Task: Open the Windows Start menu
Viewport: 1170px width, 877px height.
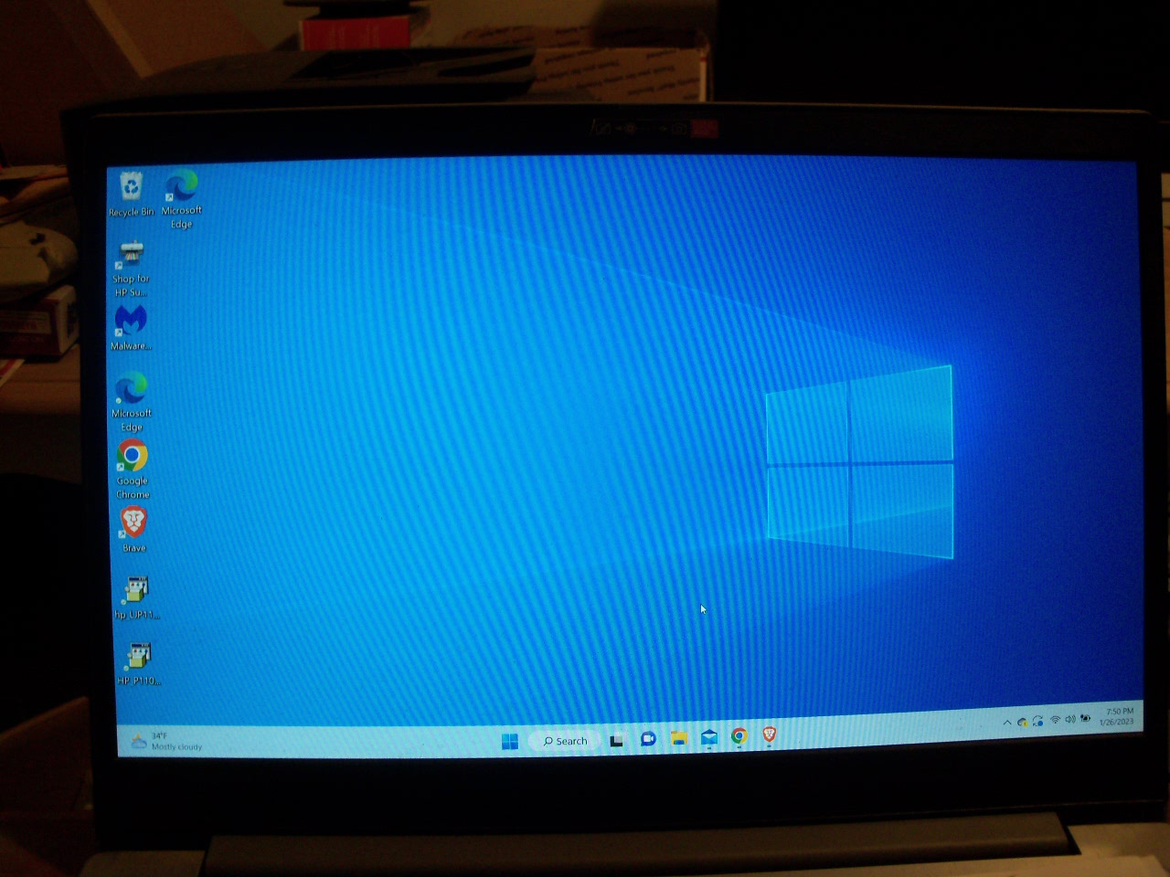Action: coord(510,741)
